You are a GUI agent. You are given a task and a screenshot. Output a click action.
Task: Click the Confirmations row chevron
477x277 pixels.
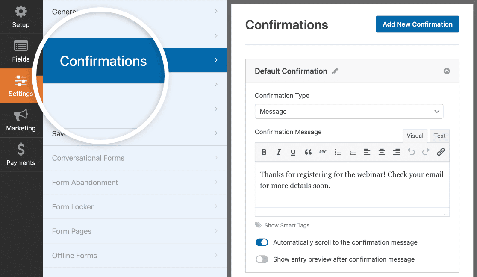[216, 60]
